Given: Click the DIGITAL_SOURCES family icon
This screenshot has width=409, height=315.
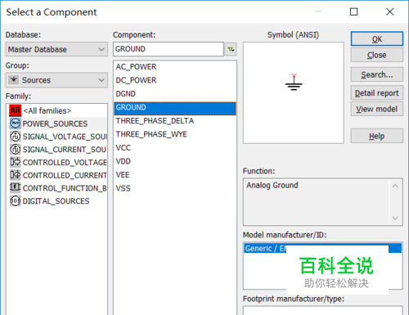Looking at the screenshot, I should [x=16, y=200].
